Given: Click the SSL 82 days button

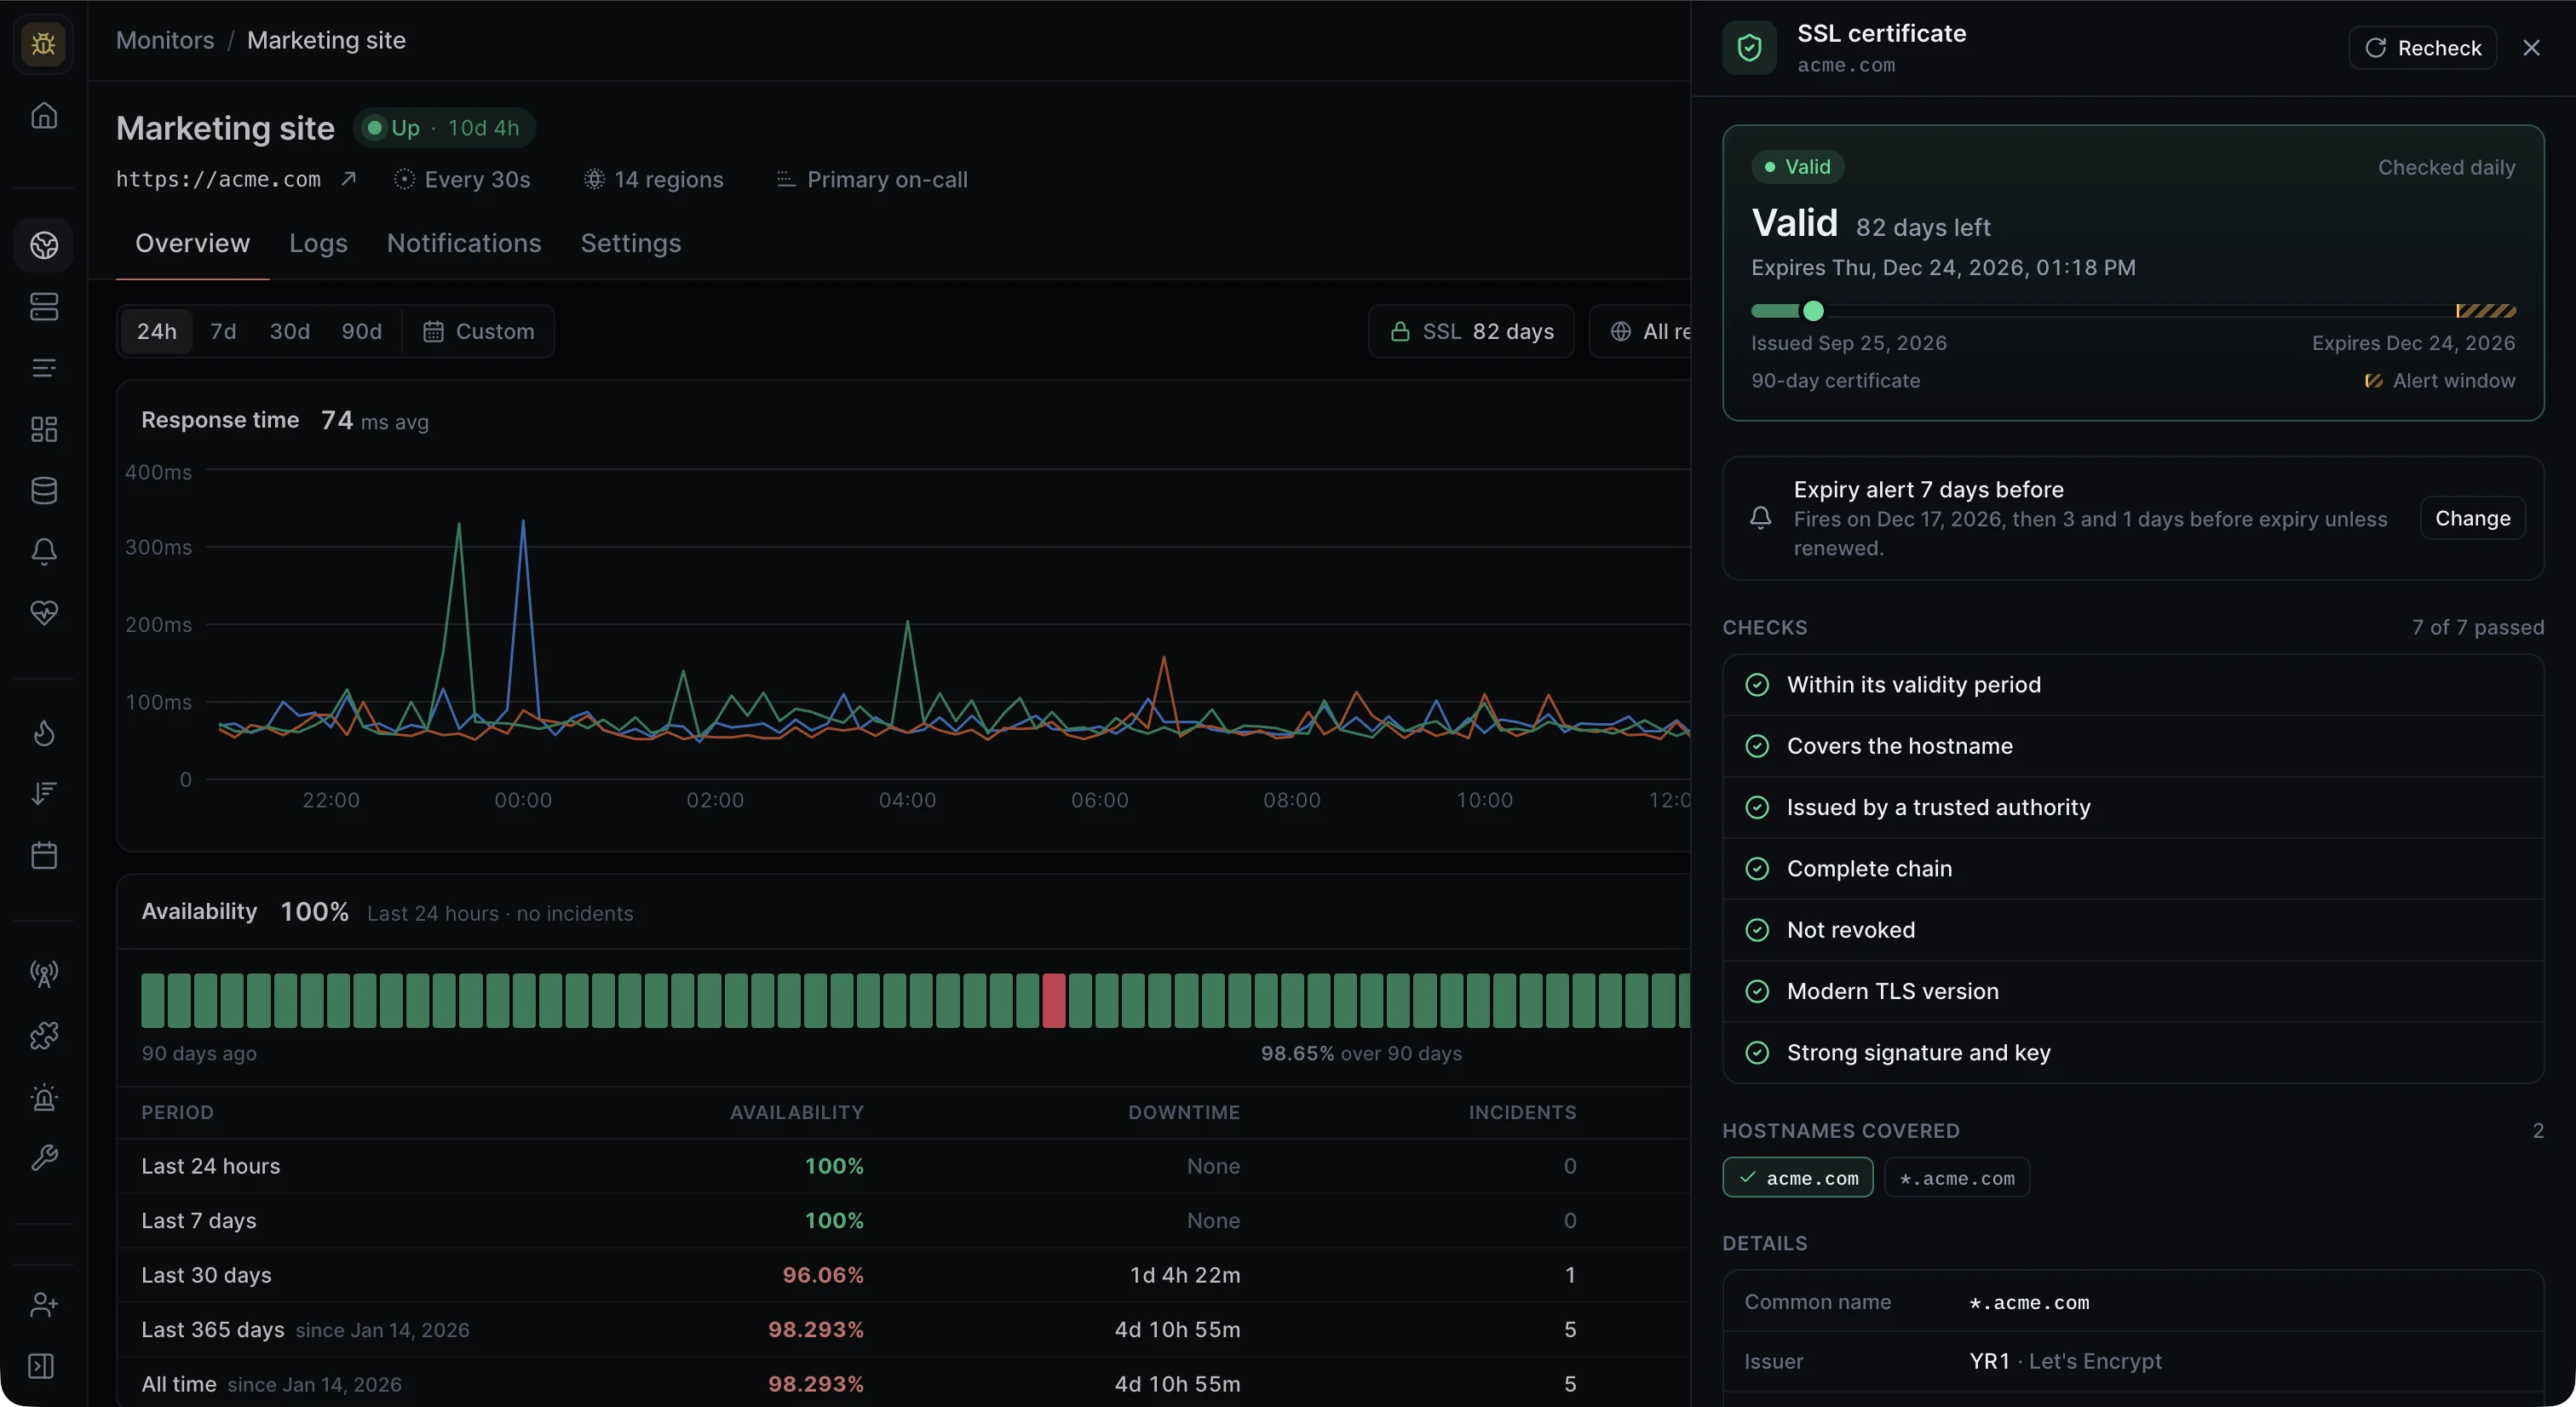Looking at the screenshot, I should click(1471, 331).
